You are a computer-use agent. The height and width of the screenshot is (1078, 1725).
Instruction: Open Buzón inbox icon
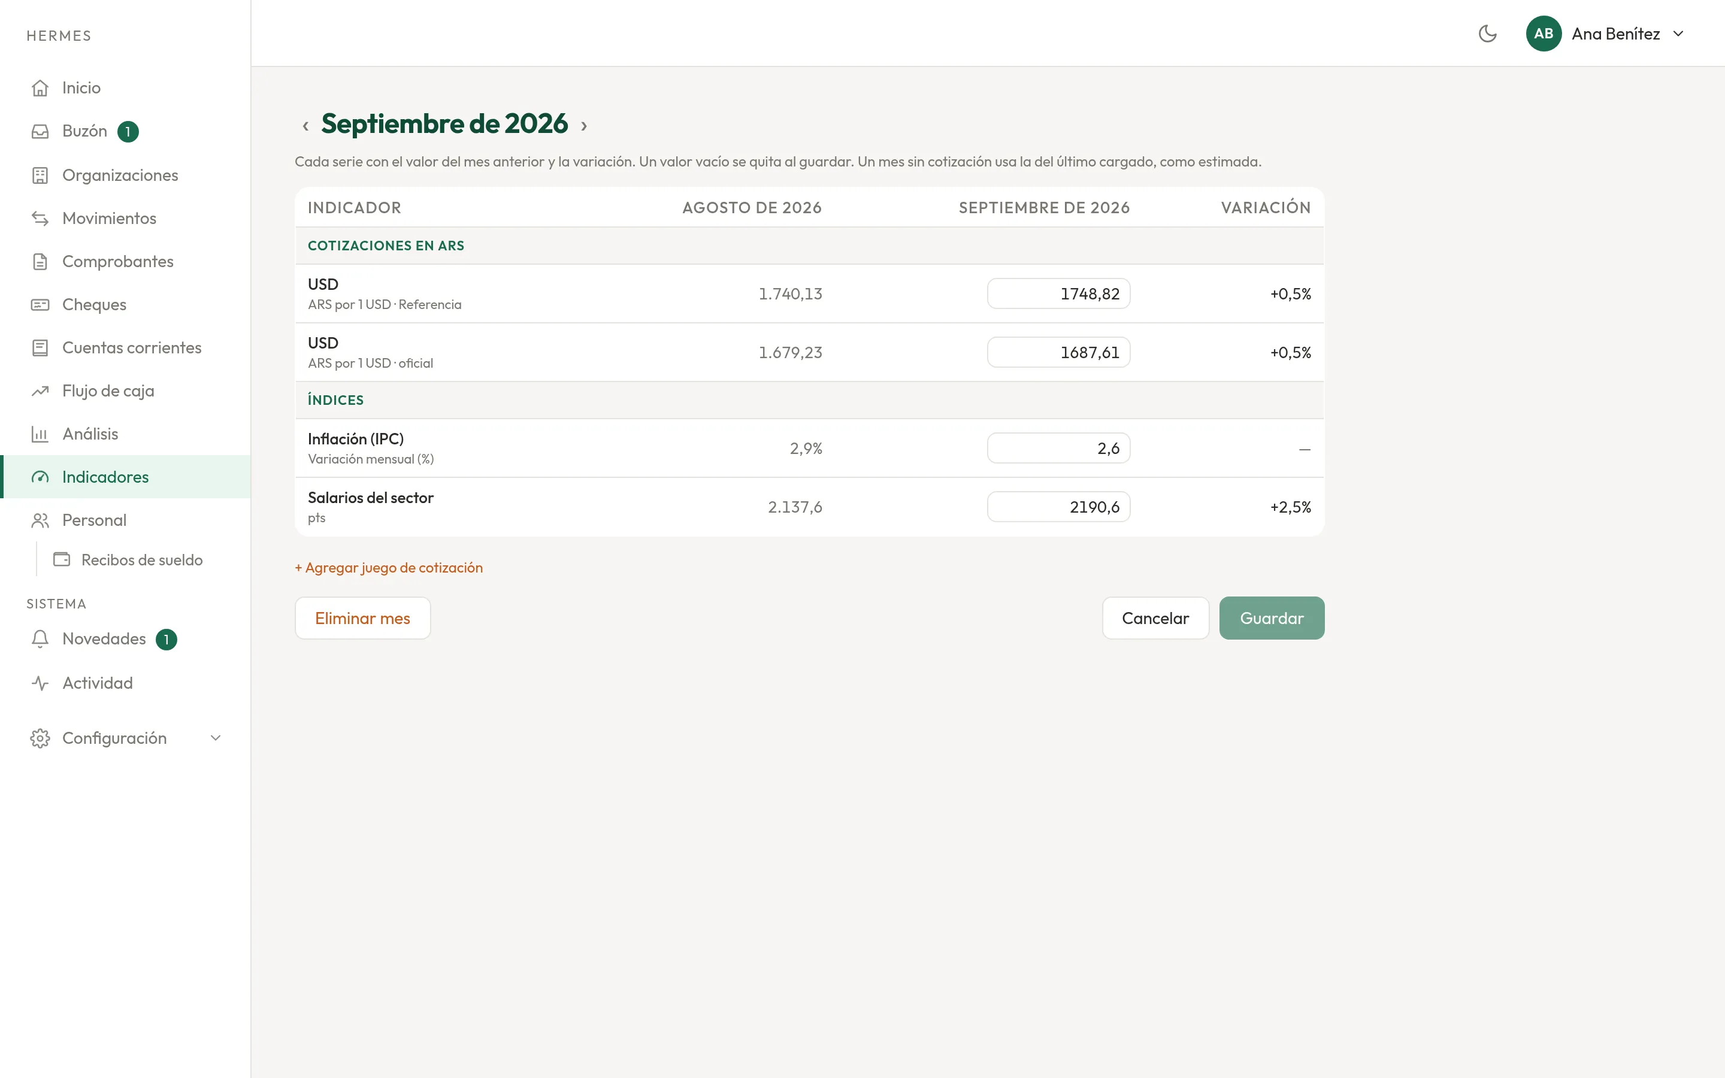coord(40,131)
